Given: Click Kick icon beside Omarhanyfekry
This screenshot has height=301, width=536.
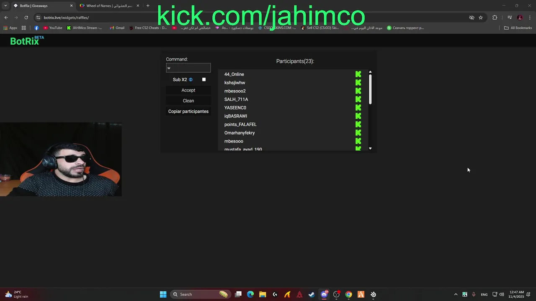Looking at the screenshot, I should click(x=358, y=133).
